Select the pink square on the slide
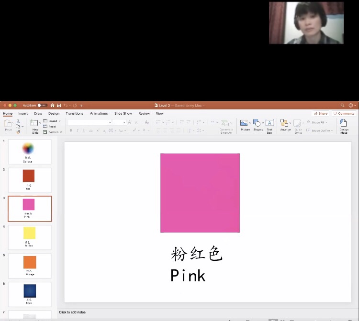This screenshot has height=321, width=359. click(x=200, y=193)
